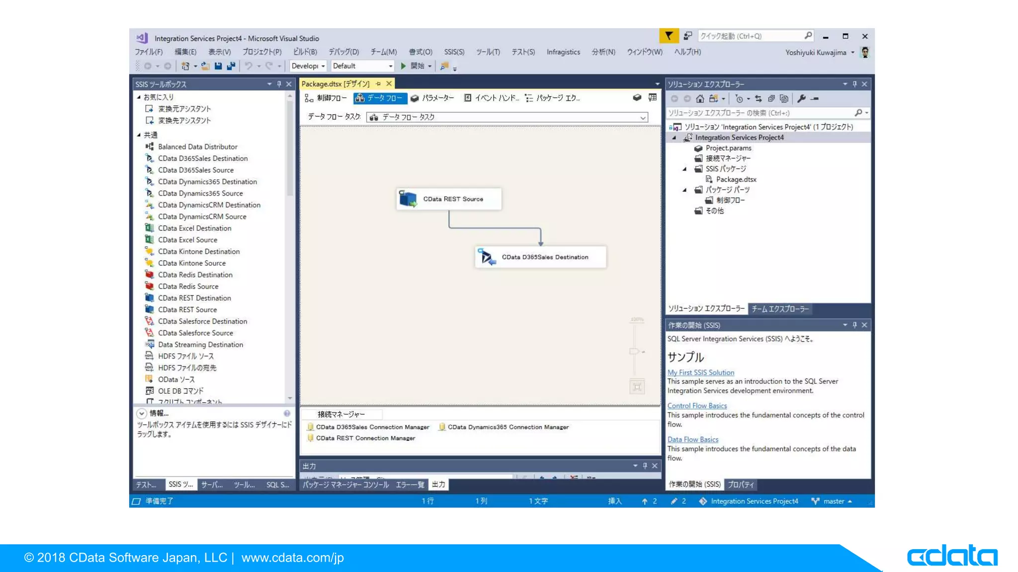Collapse the SSIS パッケージ tree node
Screen dimensions: 1018x572
(684, 169)
